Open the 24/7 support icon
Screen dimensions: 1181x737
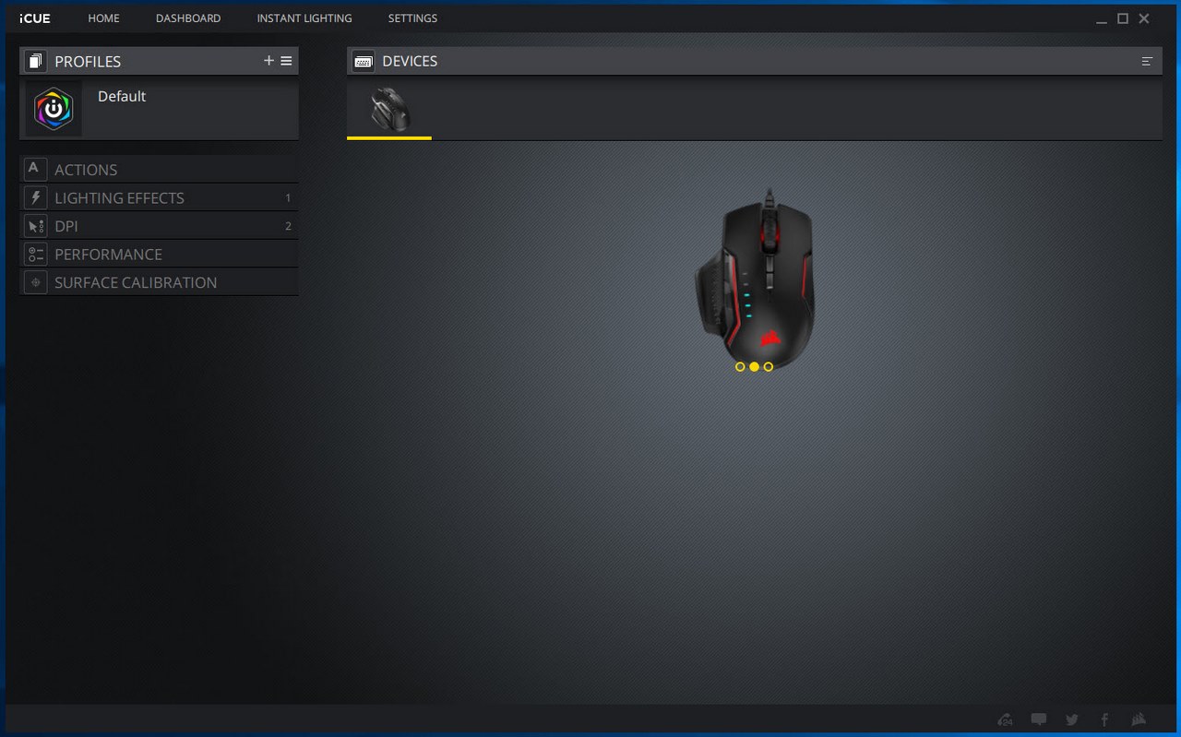tap(1006, 719)
